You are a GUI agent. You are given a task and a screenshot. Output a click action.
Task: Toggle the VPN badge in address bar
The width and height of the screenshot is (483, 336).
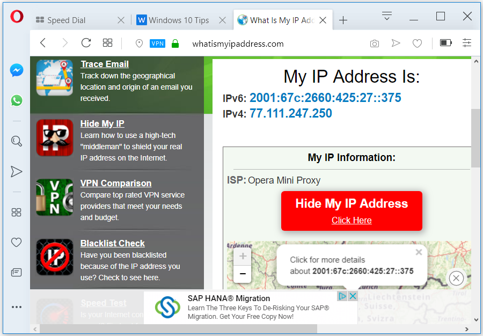(157, 43)
